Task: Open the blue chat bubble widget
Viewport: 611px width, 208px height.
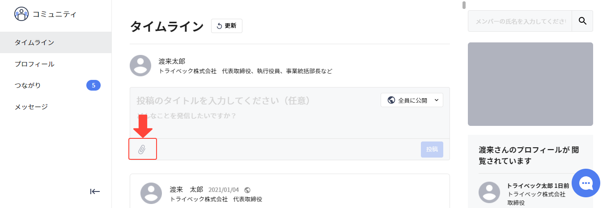Action: pos(586,183)
